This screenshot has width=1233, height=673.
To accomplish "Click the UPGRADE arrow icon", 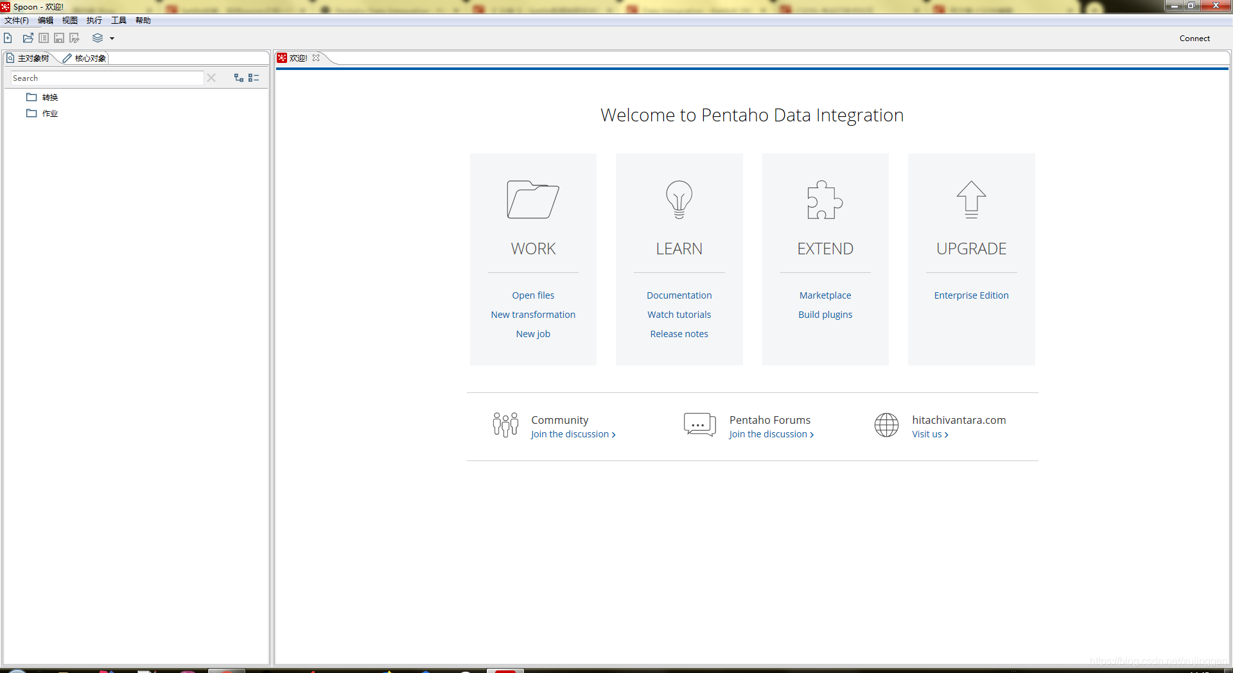I will pos(971,200).
